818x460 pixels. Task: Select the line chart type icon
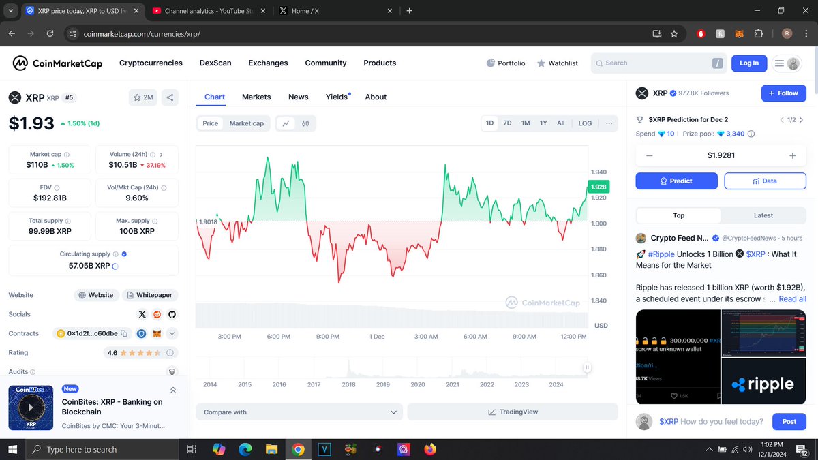point(286,123)
